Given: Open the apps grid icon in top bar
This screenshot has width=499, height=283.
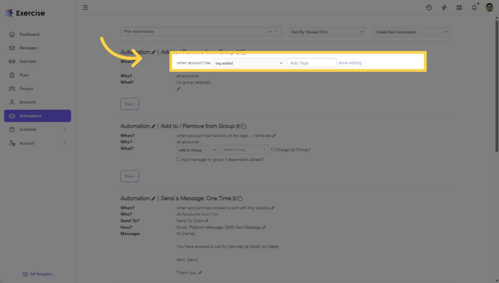Looking at the screenshot, I should tap(459, 7).
